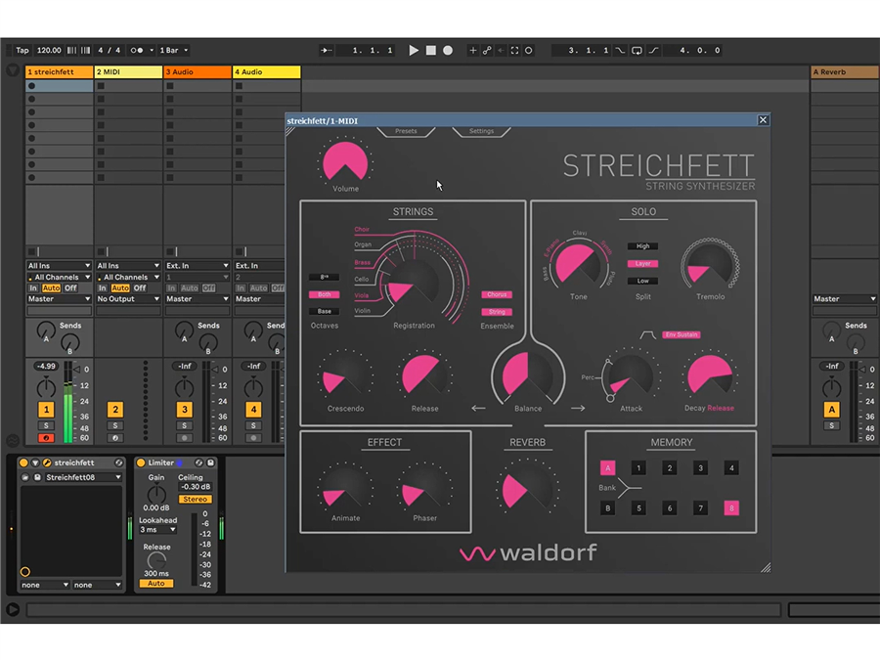Click the Limiter hot-swap preset icon
This screenshot has height=660, width=880.
(199, 462)
